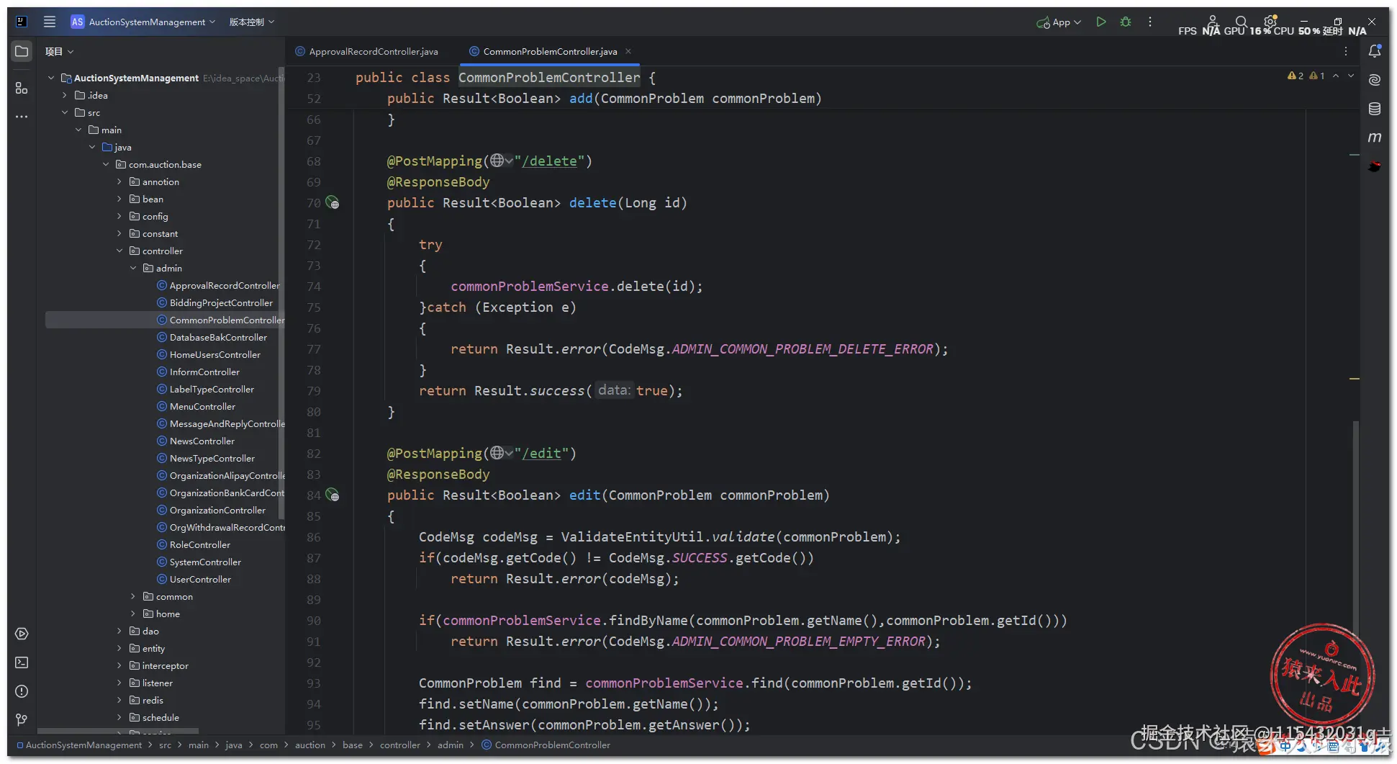Collapse the admin package
The width and height of the screenshot is (1397, 764).
[x=133, y=268]
